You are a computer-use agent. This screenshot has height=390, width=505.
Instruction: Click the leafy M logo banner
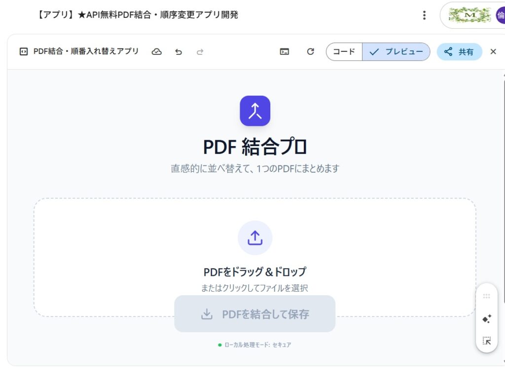[470, 15]
